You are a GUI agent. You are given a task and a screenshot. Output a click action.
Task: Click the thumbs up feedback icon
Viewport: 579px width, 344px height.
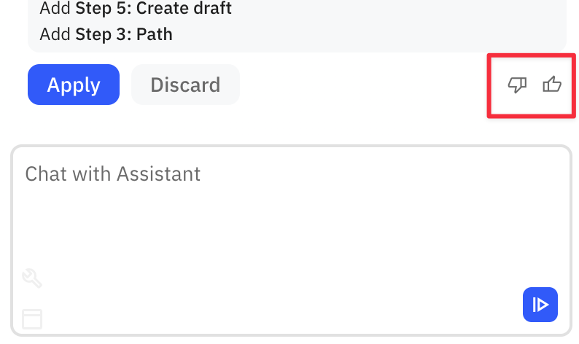tap(552, 85)
